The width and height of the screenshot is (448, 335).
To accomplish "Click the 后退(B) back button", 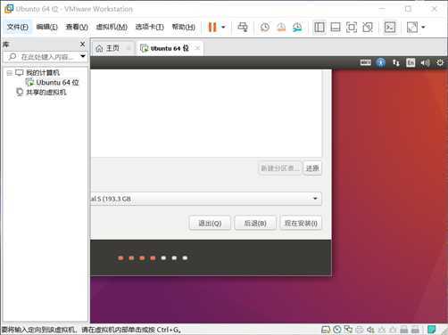I will pos(255,223).
